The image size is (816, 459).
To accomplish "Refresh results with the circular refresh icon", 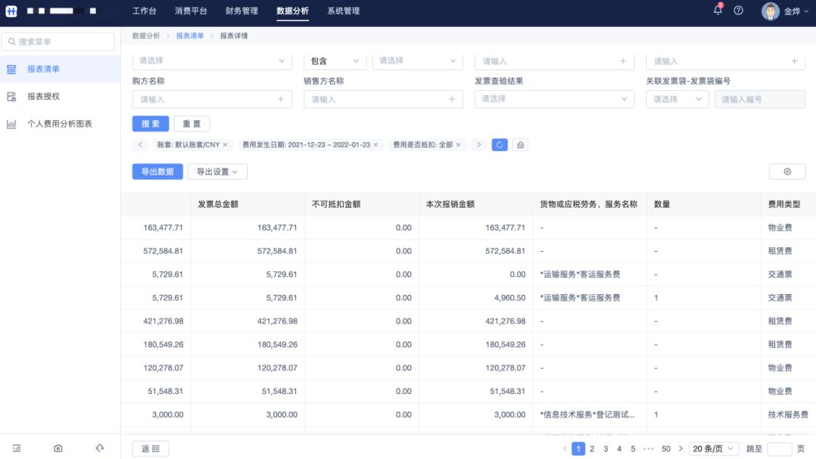I will 499,144.
